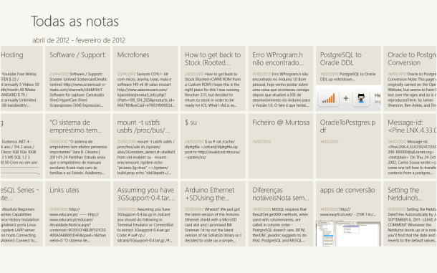The height and width of the screenshot is (273, 437).
Task: Open 'mount -t usbfs usbfs' note
Action: [x=145, y=146]
